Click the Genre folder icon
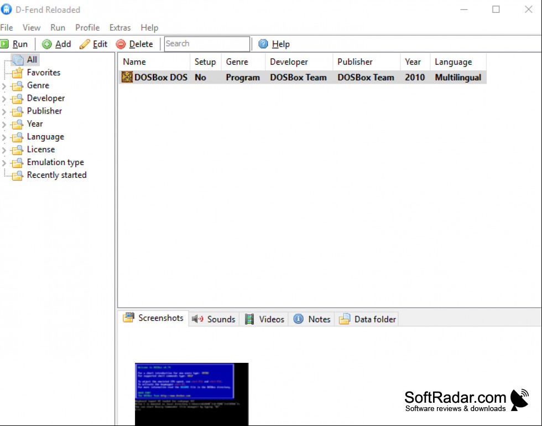Image resolution: width=542 pixels, height=426 pixels. 17,85
